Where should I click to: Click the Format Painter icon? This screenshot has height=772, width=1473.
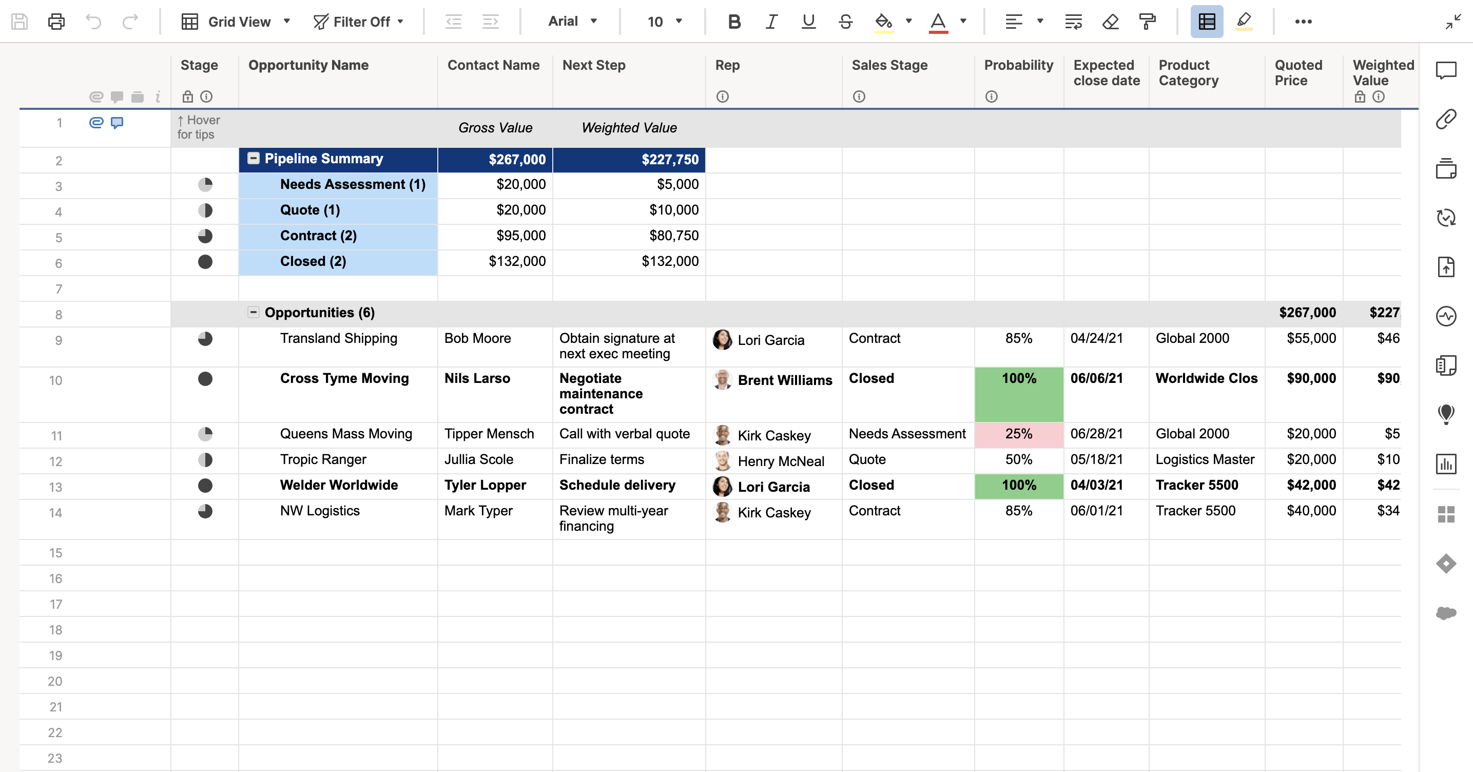(1147, 22)
